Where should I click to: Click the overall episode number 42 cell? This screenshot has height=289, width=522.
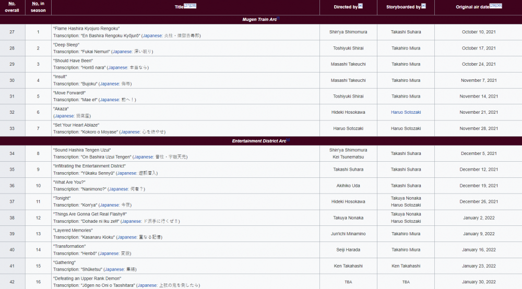12,282
